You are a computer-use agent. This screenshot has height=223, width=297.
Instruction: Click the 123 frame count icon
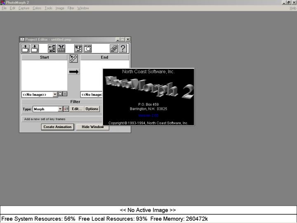click(66, 109)
